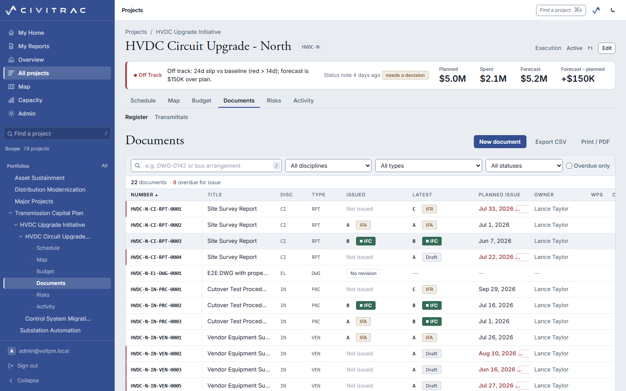Open Risks in sidebar tree

click(x=43, y=295)
